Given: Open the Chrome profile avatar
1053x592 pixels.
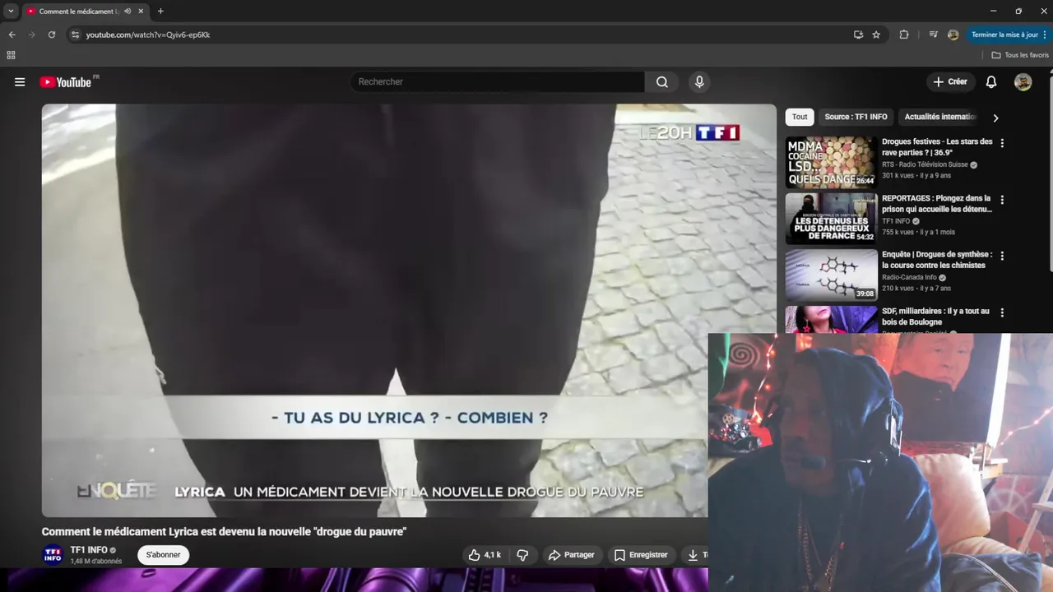Looking at the screenshot, I should click(953, 35).
